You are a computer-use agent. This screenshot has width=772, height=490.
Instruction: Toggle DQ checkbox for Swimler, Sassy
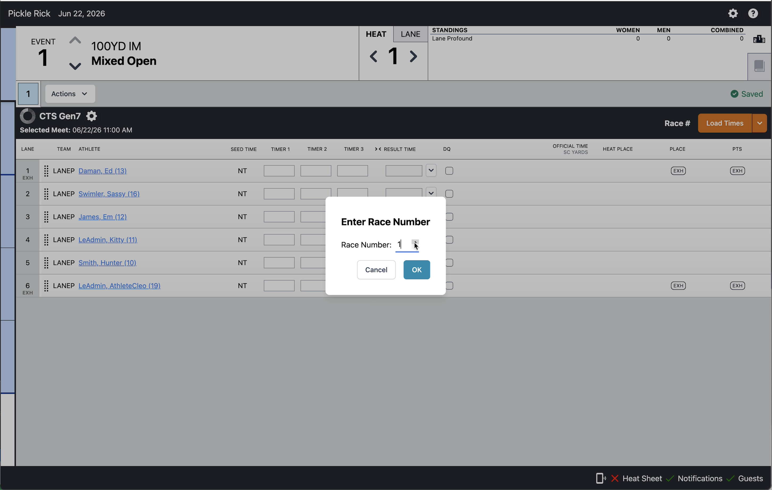449,194
